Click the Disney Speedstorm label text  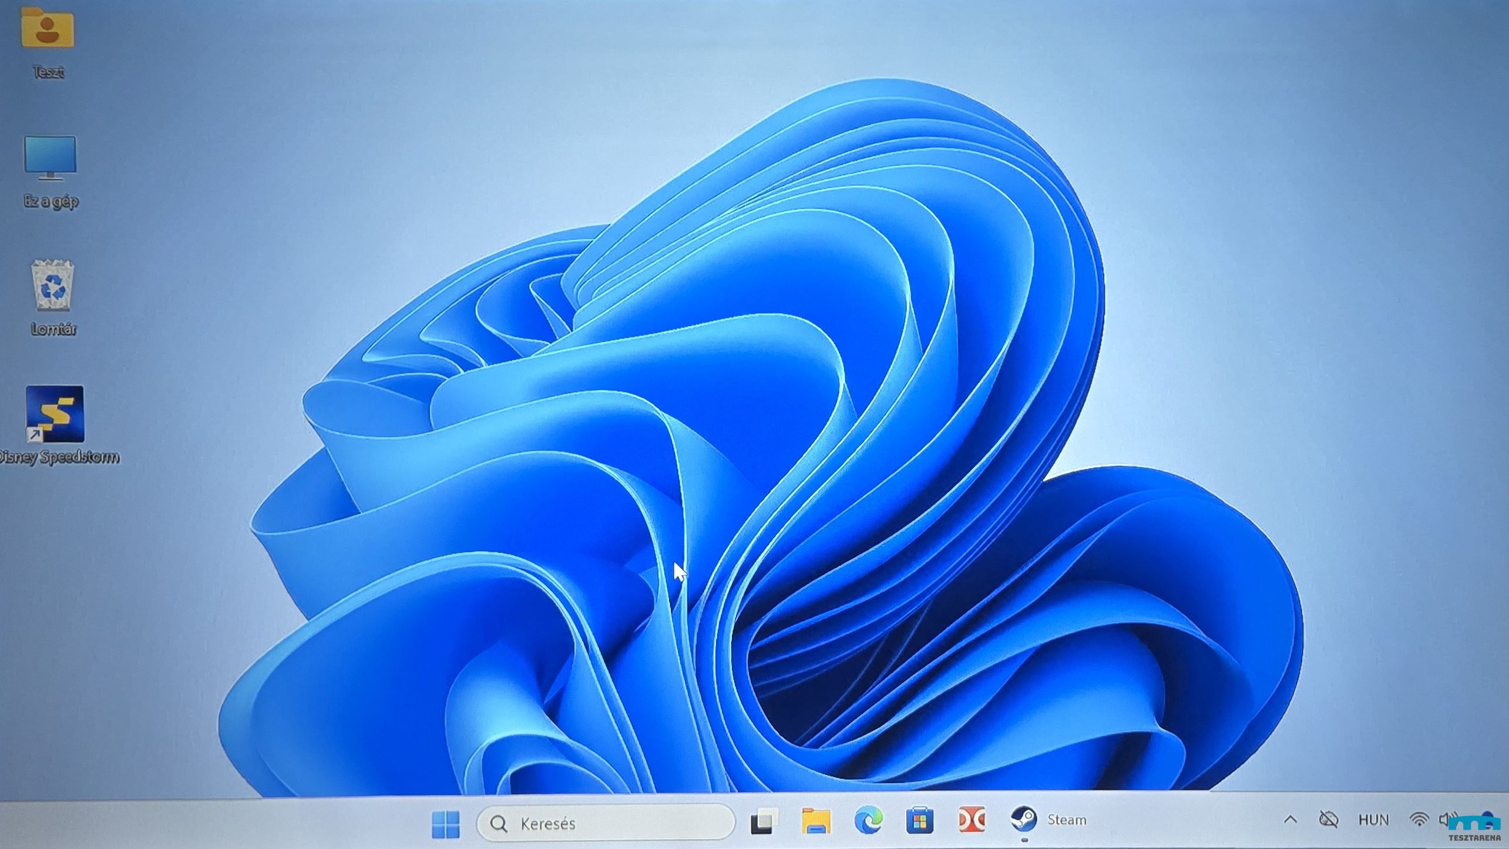(59, 457)
